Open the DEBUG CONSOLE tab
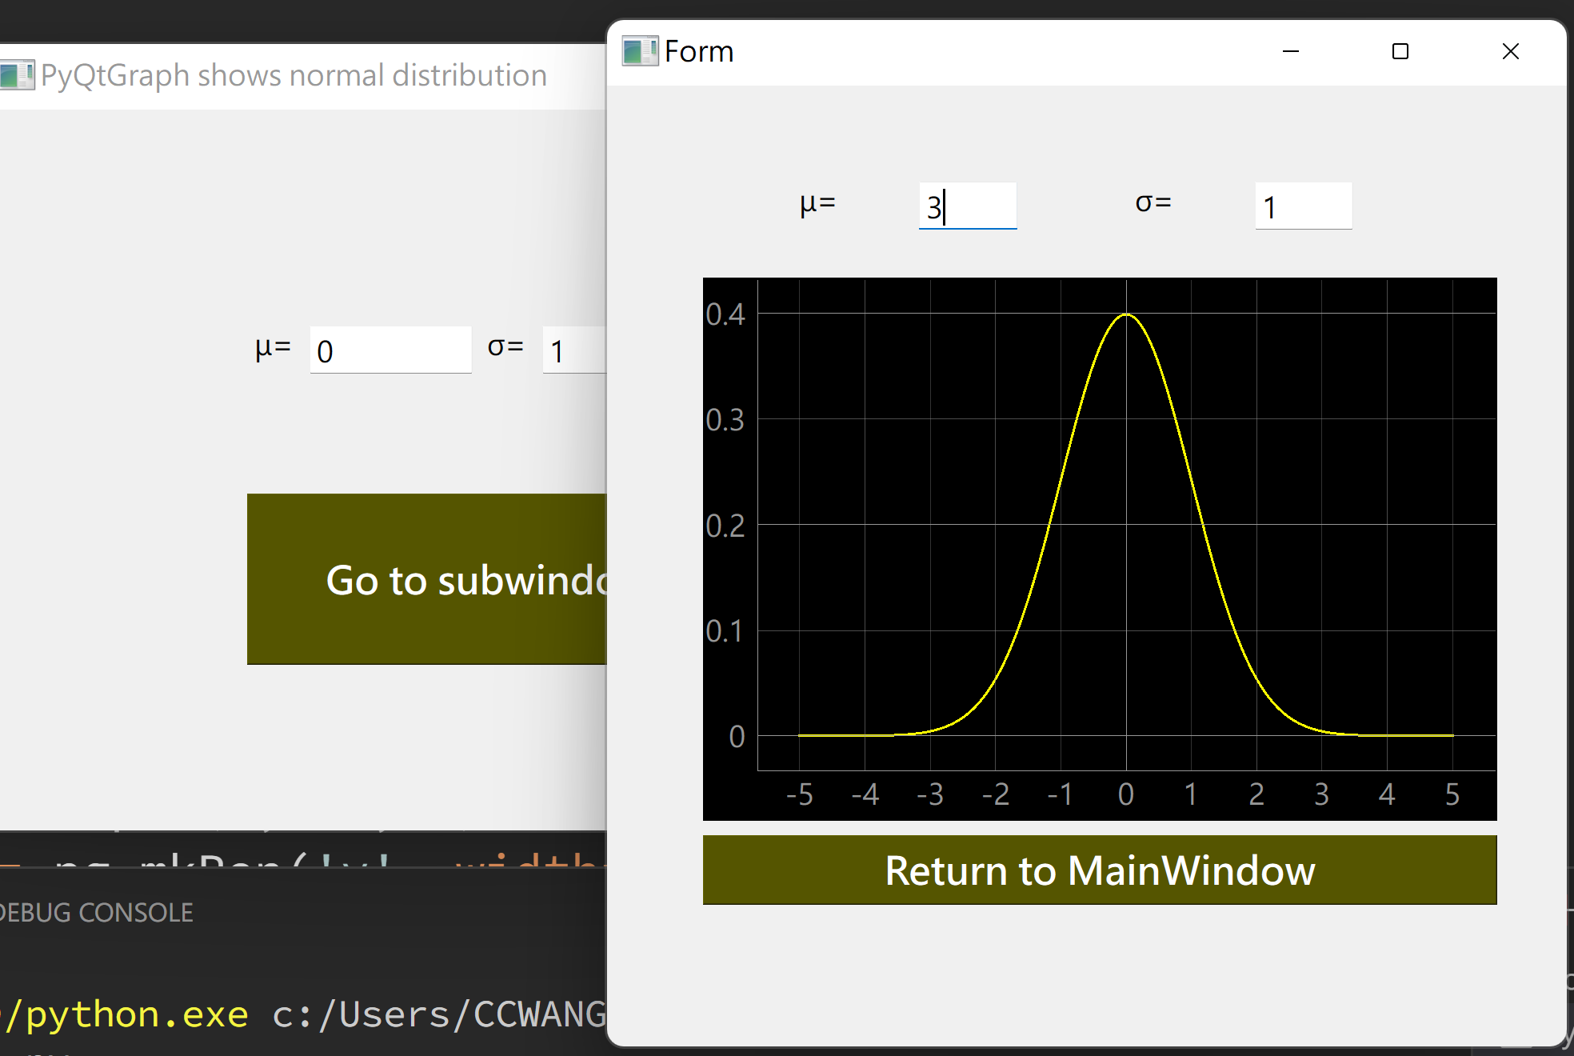Viewport: 1574px width, 1056px height. [96, 913]
